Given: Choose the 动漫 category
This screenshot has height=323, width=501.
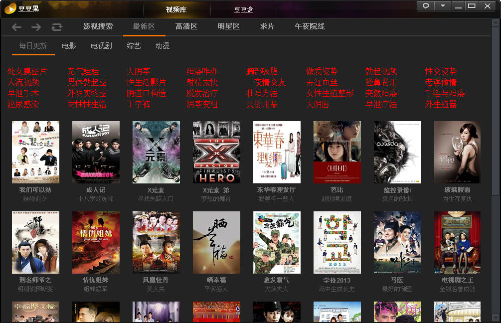Looking at the screenshot, I should point(163,46).
